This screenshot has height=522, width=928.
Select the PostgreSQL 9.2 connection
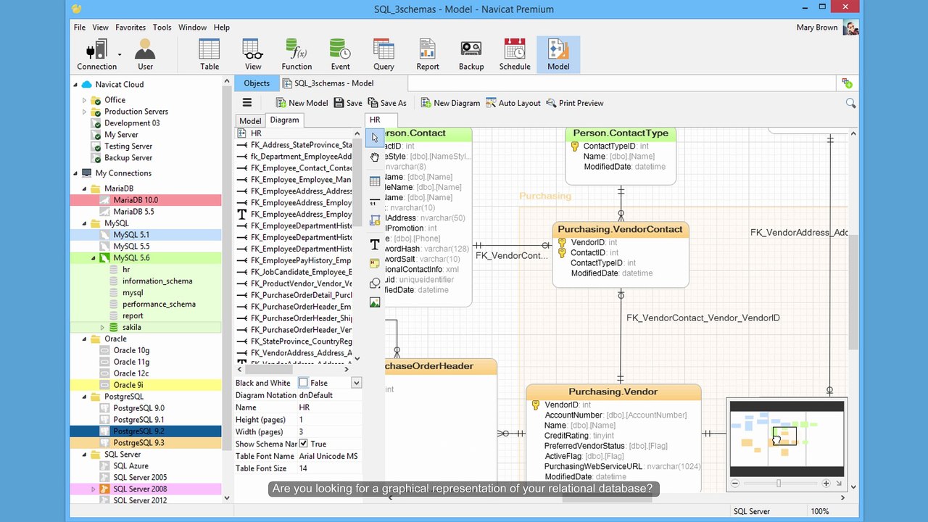(146, 431)
